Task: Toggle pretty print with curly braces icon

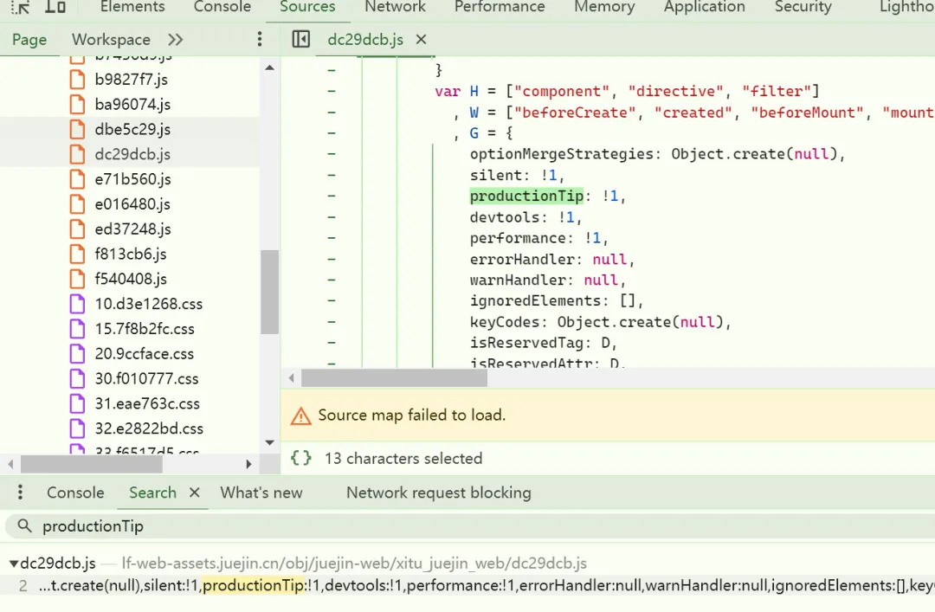Action: pos(301,458)
